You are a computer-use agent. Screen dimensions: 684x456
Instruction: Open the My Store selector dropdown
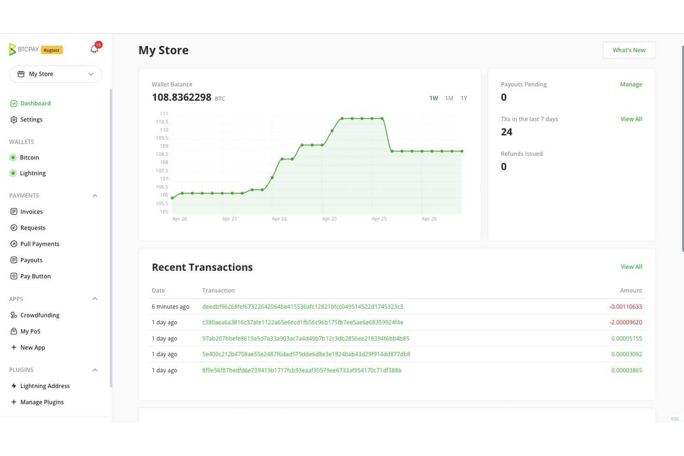(55, 74)
